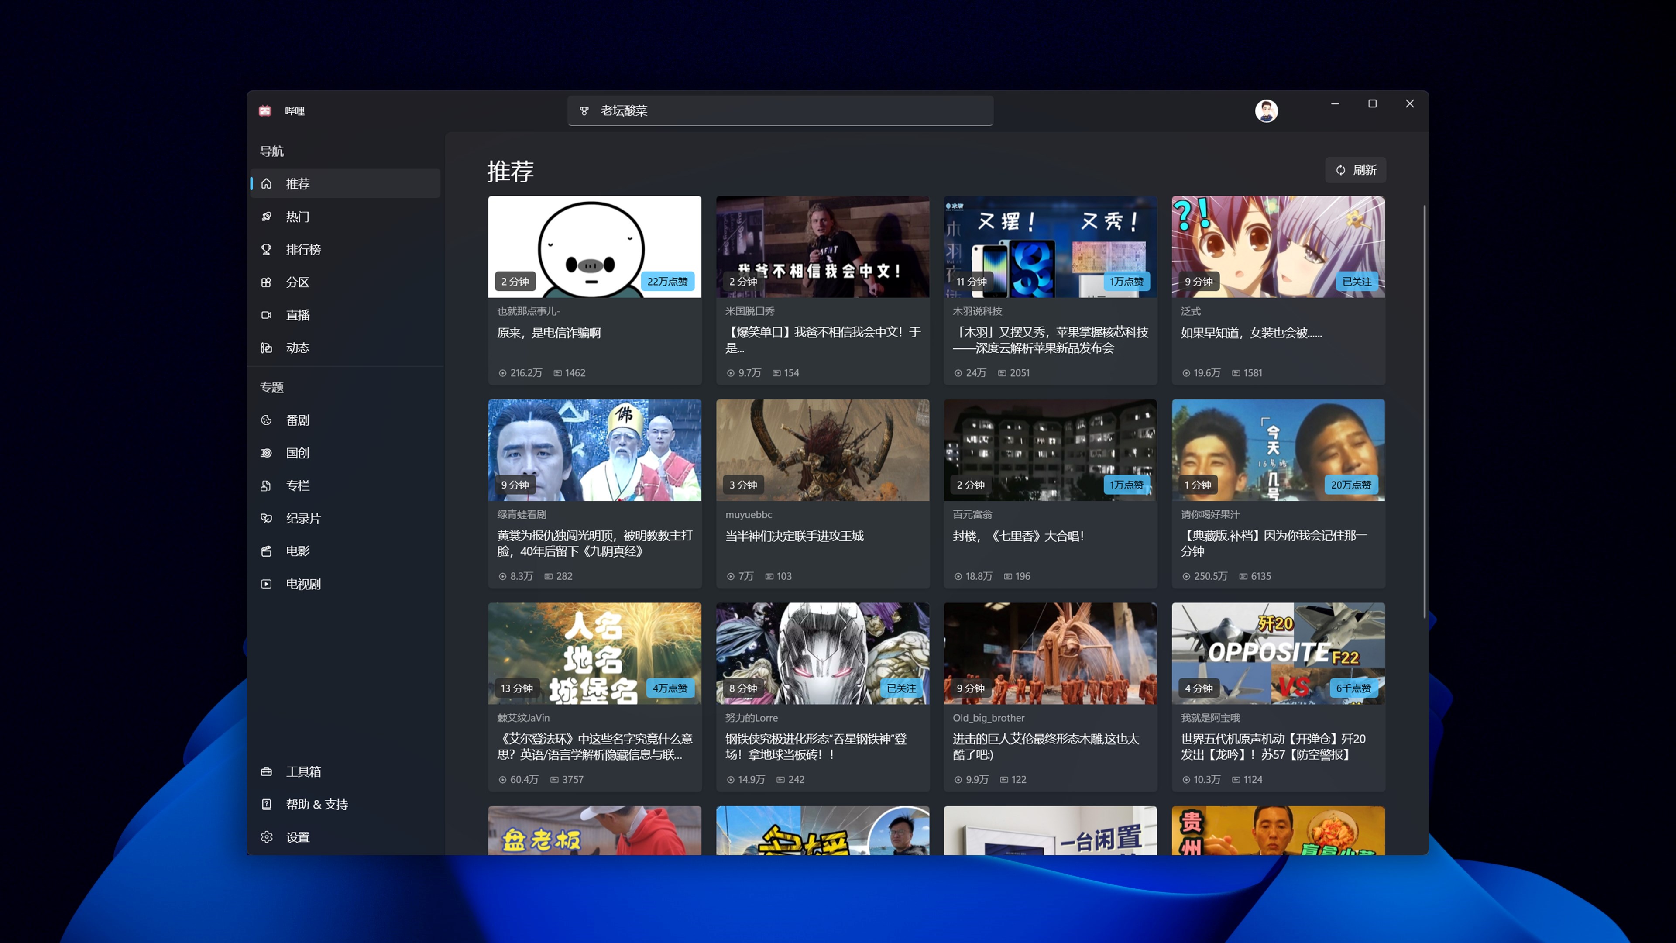Screen dimensions: 1676x943
Task: Click uploader name 米国脱口秀
Action: coord(749,311)
